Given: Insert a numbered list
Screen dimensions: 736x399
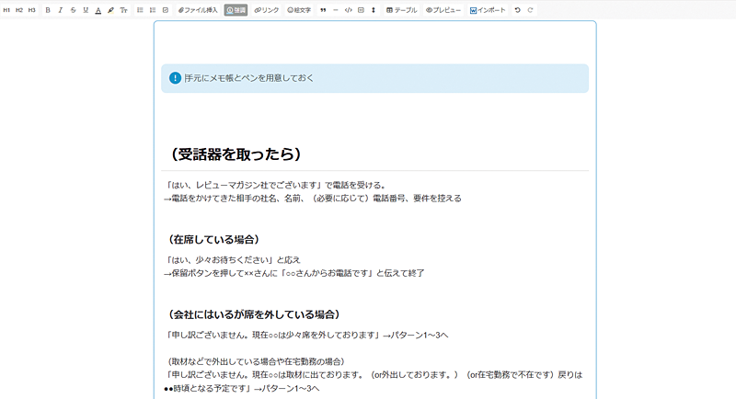Looking at the screenshot, I should 153,10.
